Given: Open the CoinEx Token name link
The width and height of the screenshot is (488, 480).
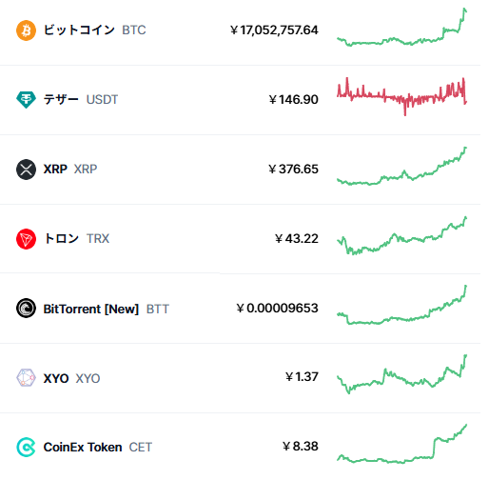Looking at the screenshot, I should (x=83, y=448).
